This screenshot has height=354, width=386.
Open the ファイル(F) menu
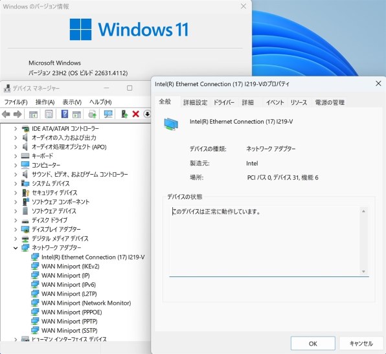tap(16, 102)
